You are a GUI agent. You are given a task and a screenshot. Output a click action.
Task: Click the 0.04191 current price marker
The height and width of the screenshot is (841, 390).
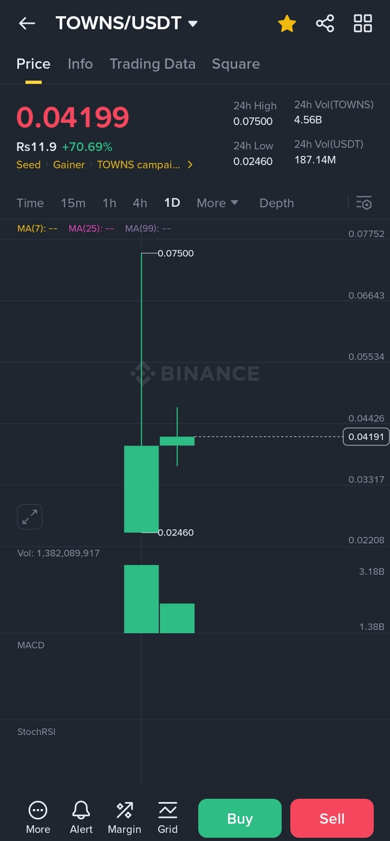(x=366, y=437)
